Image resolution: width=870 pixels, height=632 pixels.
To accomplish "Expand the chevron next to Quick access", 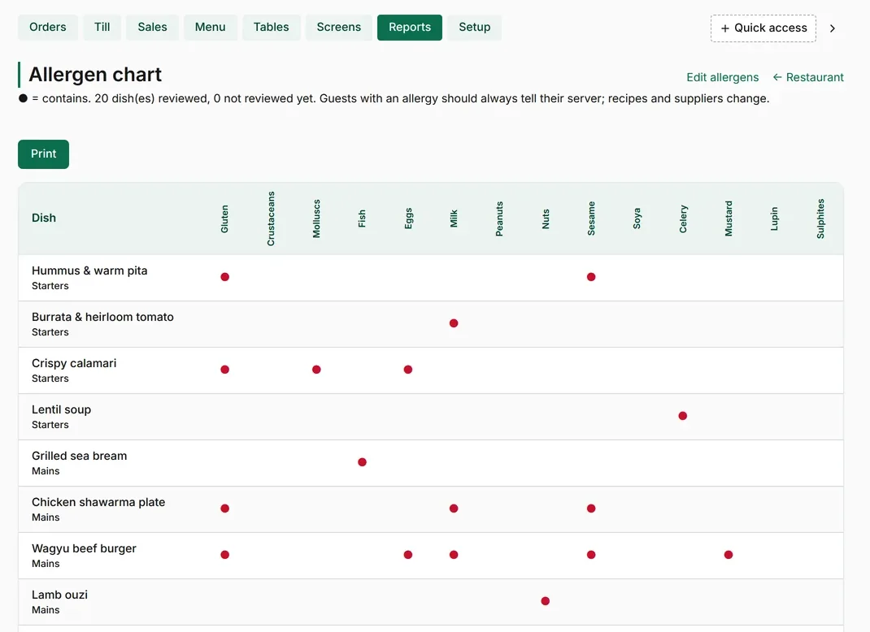I will point(833,28).
